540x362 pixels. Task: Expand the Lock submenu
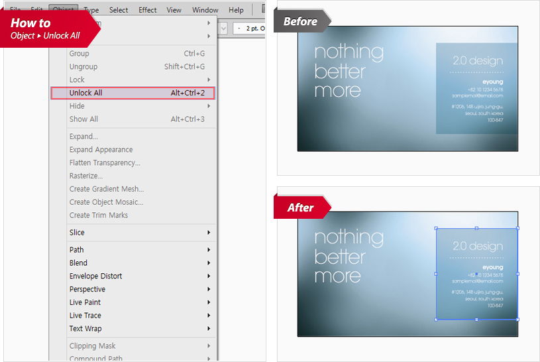click(x=133, y=80)
